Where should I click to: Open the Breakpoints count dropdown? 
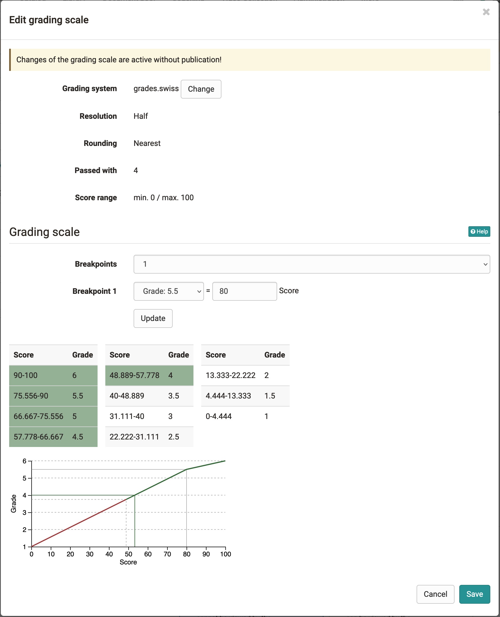[311, 264]
